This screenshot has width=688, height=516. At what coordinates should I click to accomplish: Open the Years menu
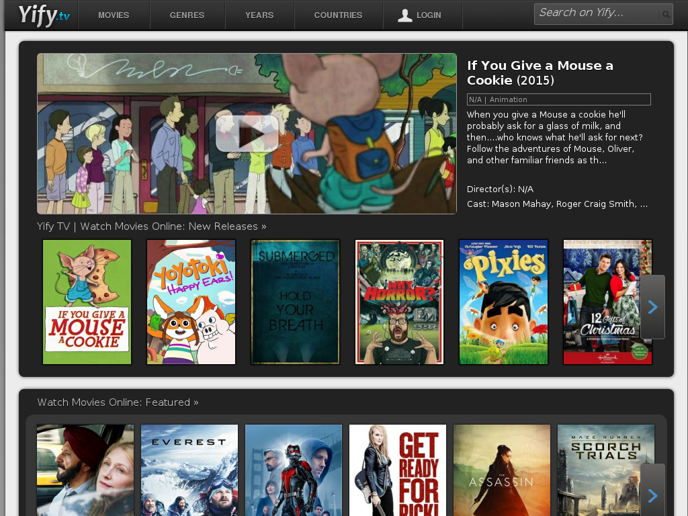point(259,15)
